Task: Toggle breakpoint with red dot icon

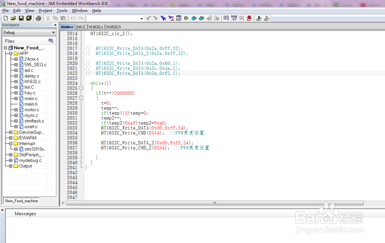Action: [x=249, y=18]
